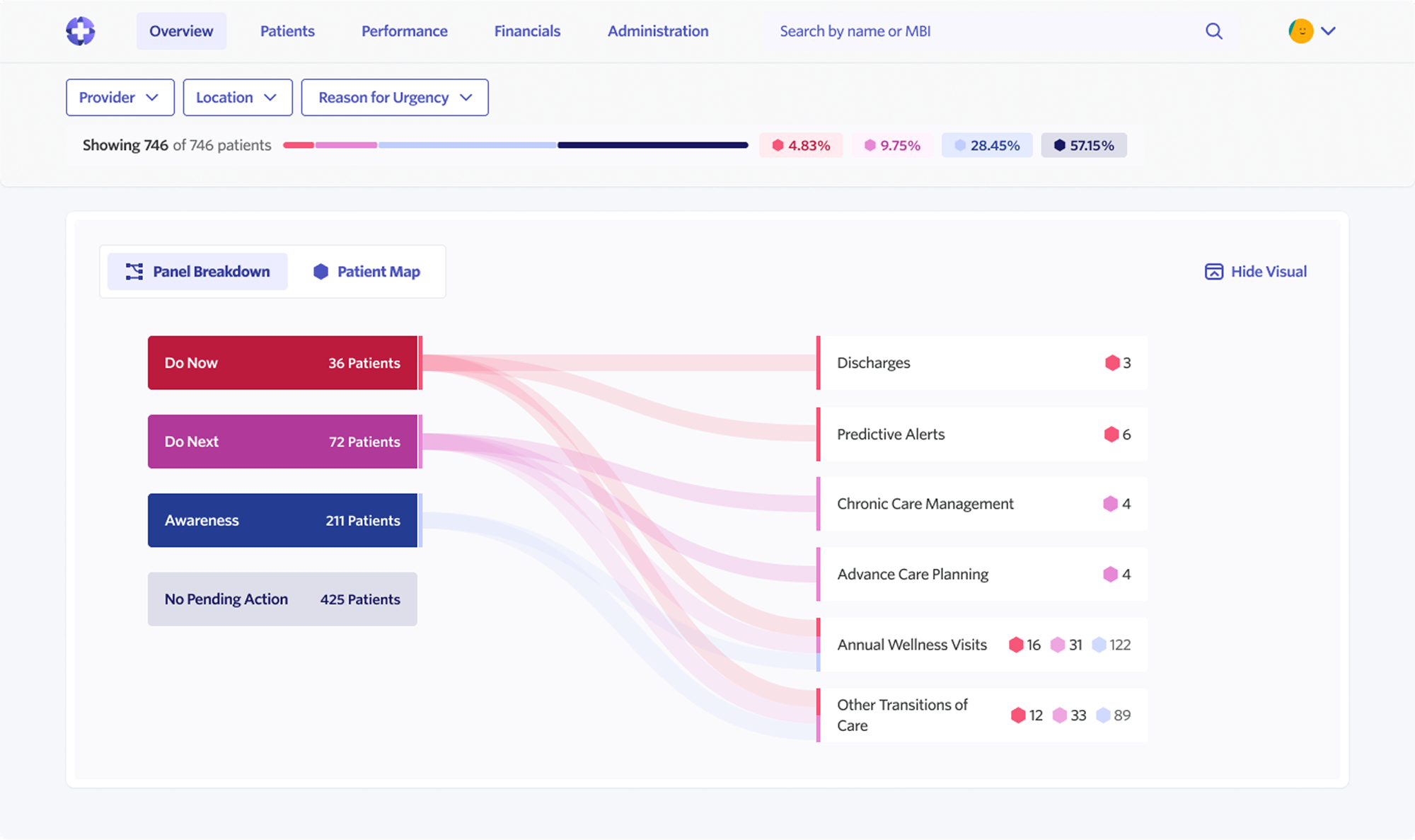
Task: Open the Provider dropdown
Action: pos(120,98)
